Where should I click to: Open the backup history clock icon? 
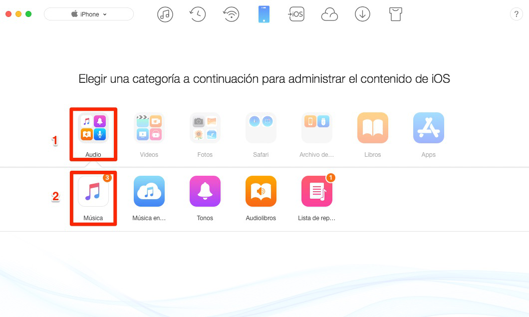coord(198,14)
